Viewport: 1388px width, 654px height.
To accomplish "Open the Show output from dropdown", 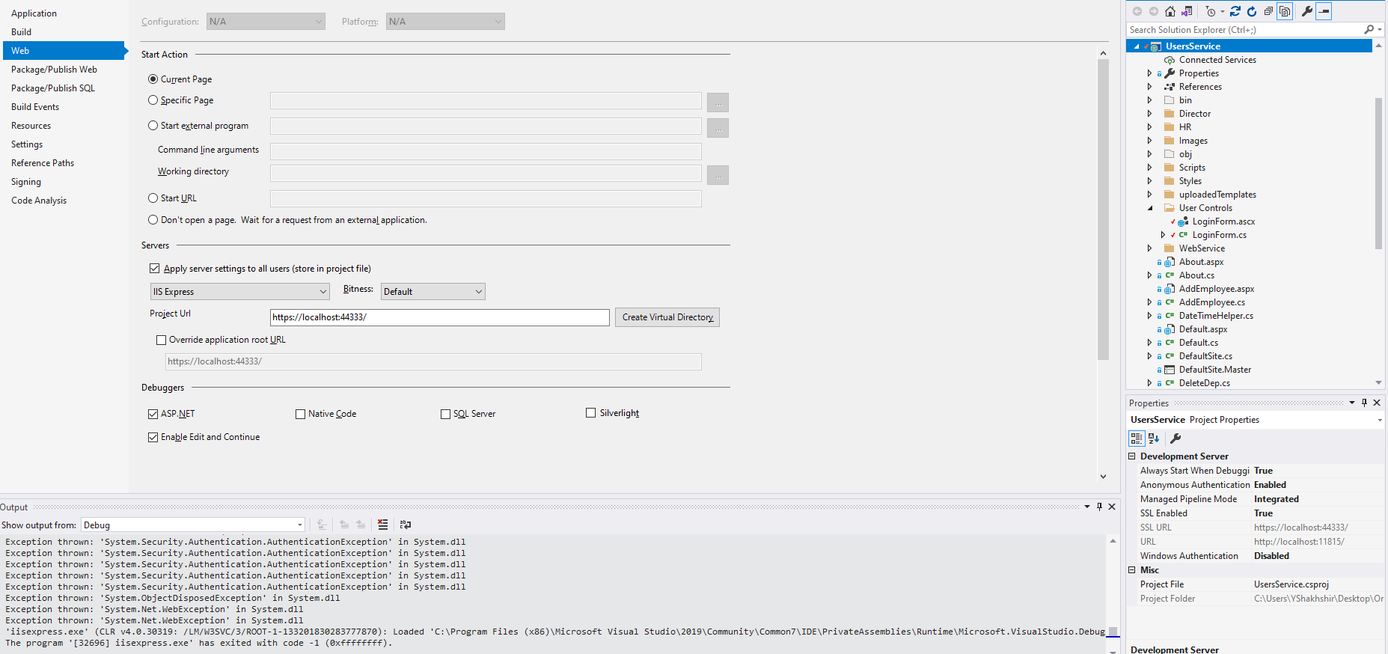I will tap(193, 525).
